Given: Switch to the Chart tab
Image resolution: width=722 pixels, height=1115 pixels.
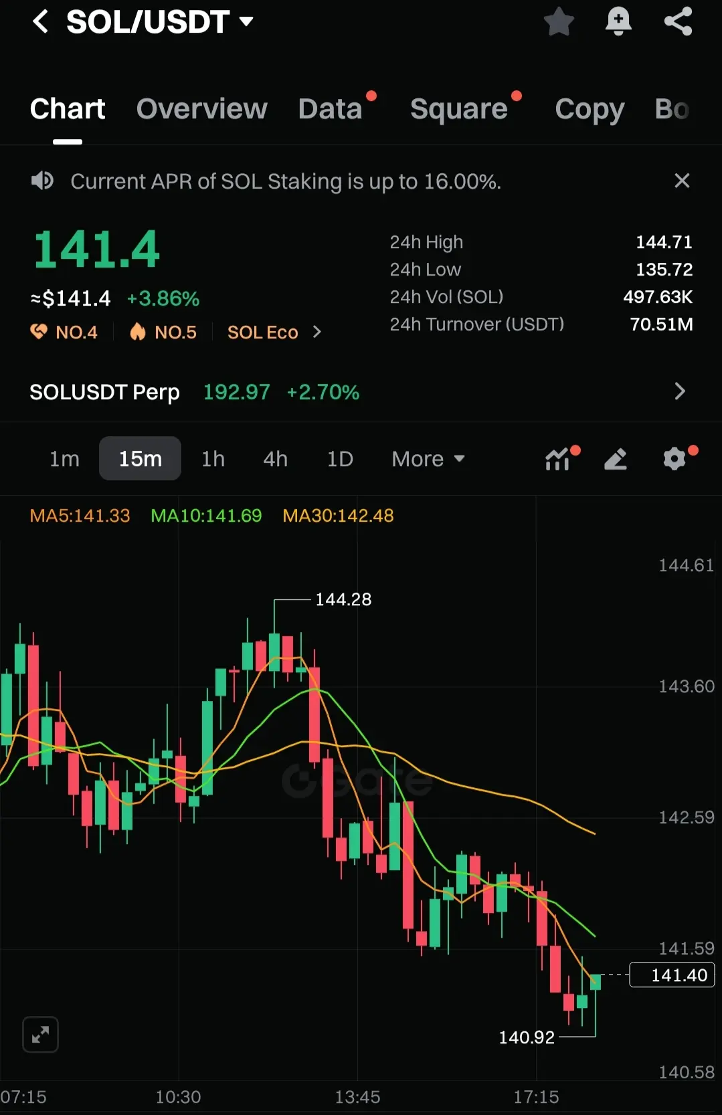Looking at the screenshot, I should [68, 108].
